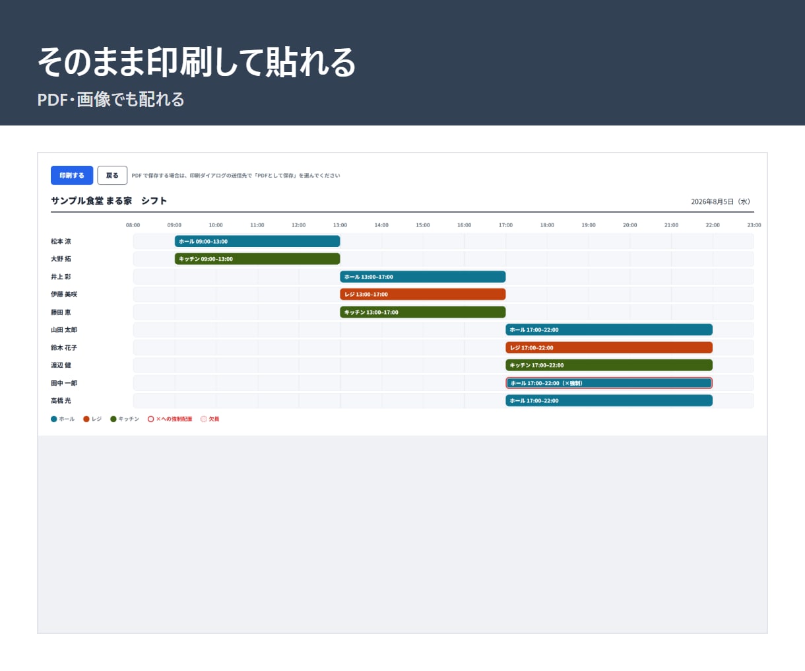The height and width of the screenshot is (671, 805).
Task: Click the staff name 田中 一郎
Action: (x=64, y=383)
